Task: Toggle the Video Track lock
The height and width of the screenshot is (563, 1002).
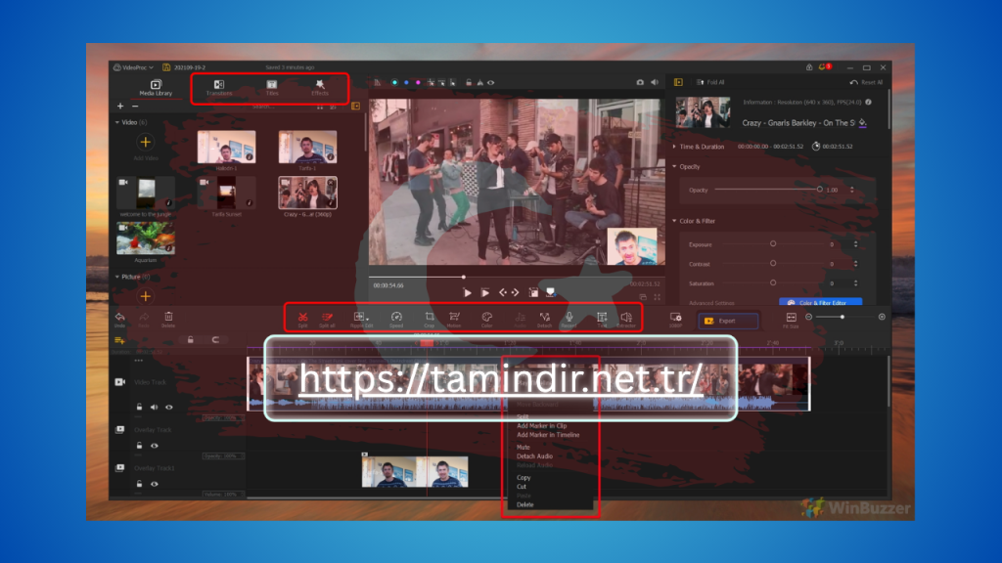Action: coord(139,408)
